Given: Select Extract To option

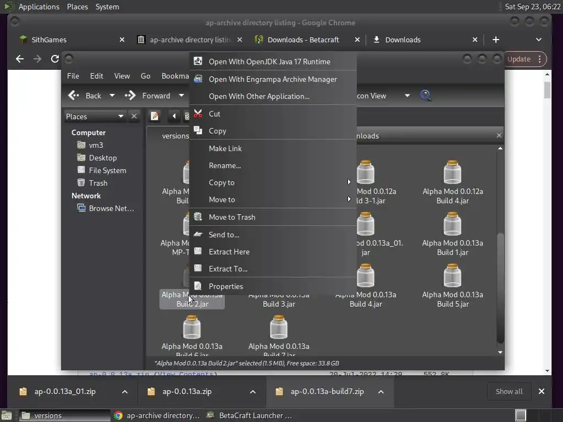Looking at the screenshot, I should pyautogui.click(x=273, y=269).
